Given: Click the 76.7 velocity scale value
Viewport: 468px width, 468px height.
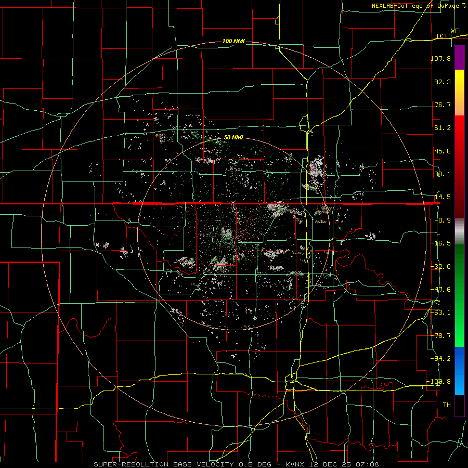Looking at the screenshot, I should coord(443,105).
